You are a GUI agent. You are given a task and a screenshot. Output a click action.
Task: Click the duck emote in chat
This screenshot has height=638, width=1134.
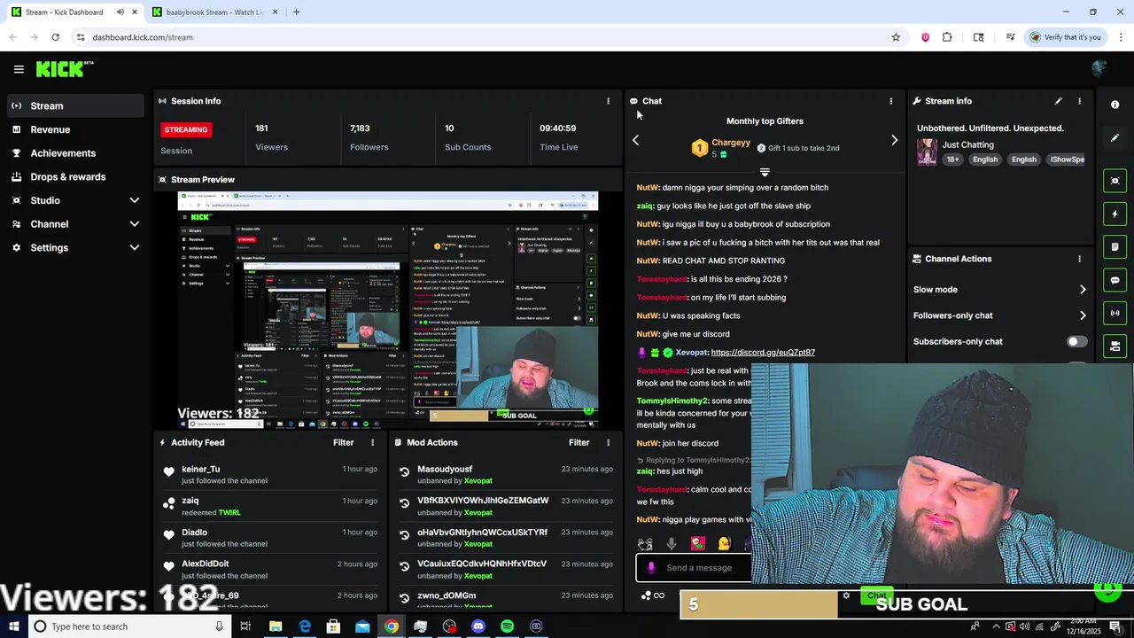(x=724, y=543)
